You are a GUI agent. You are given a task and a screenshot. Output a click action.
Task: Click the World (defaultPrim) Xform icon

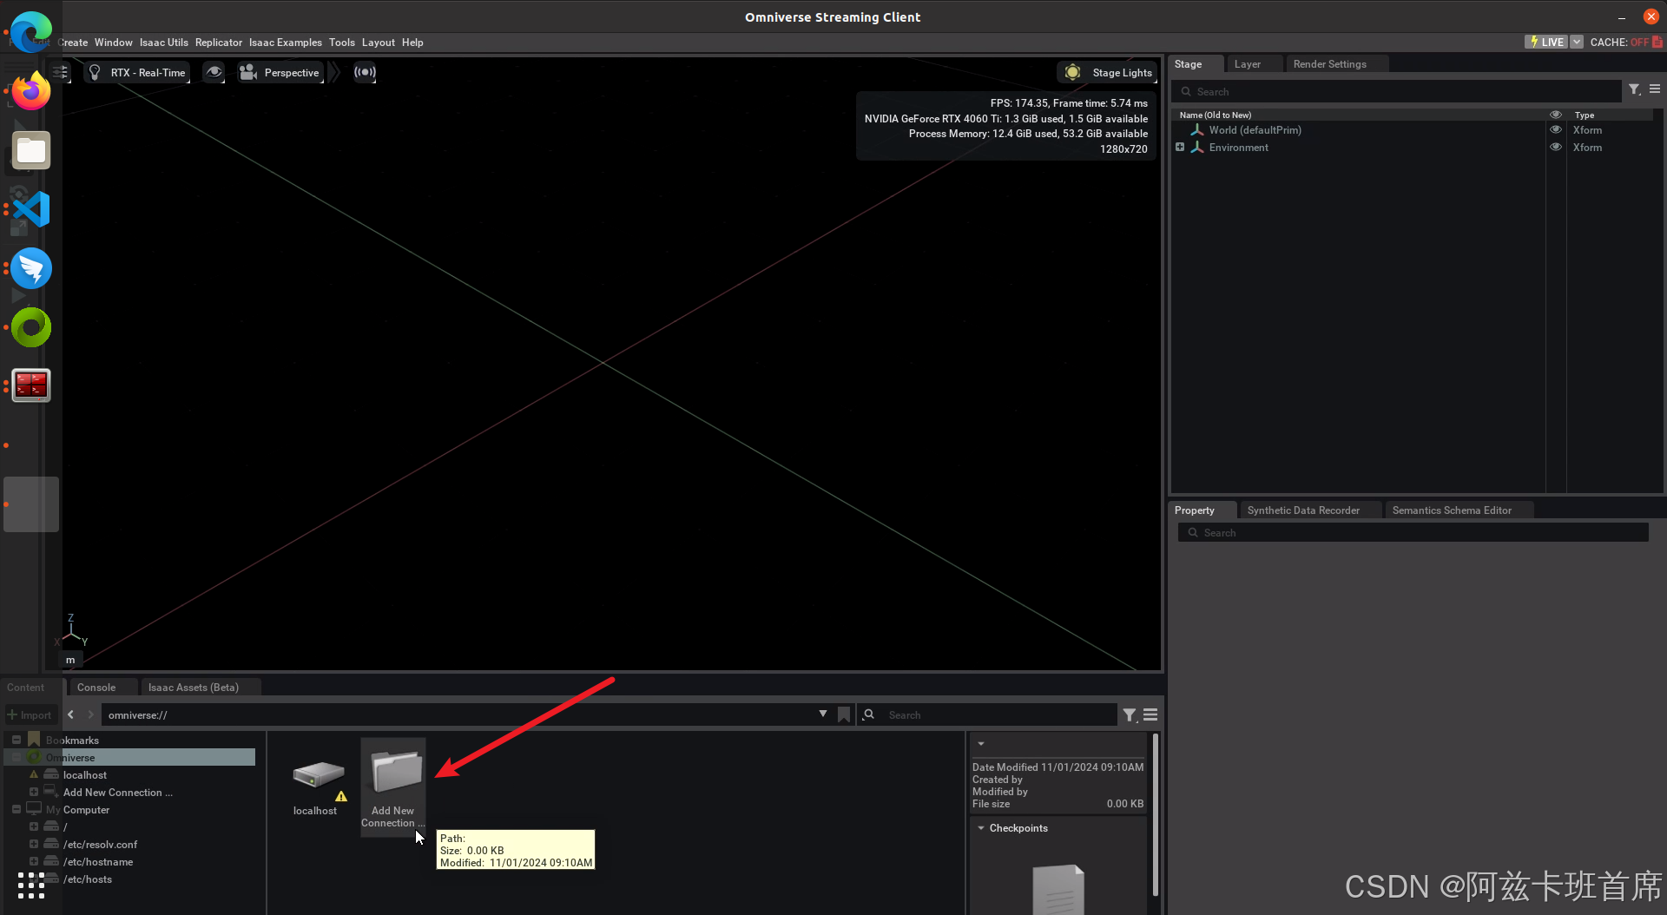click(x=1197, y=129)
